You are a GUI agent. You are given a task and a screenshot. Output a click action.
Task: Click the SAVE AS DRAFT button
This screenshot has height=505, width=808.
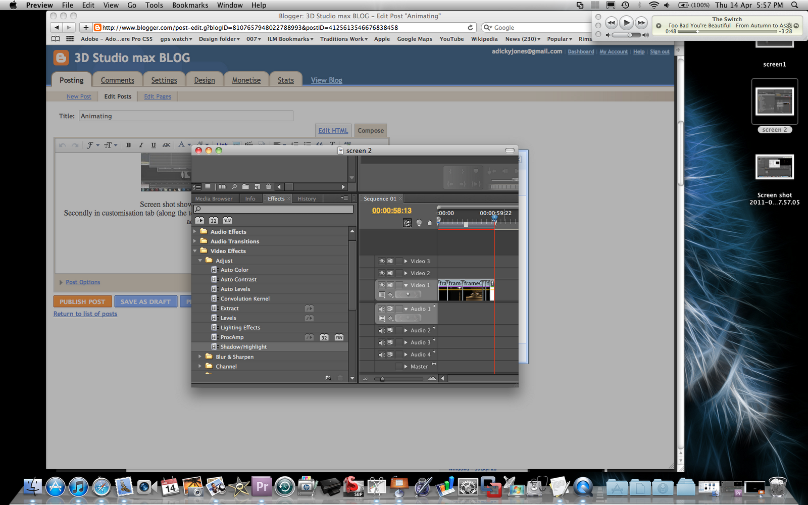tap(145, 301)
